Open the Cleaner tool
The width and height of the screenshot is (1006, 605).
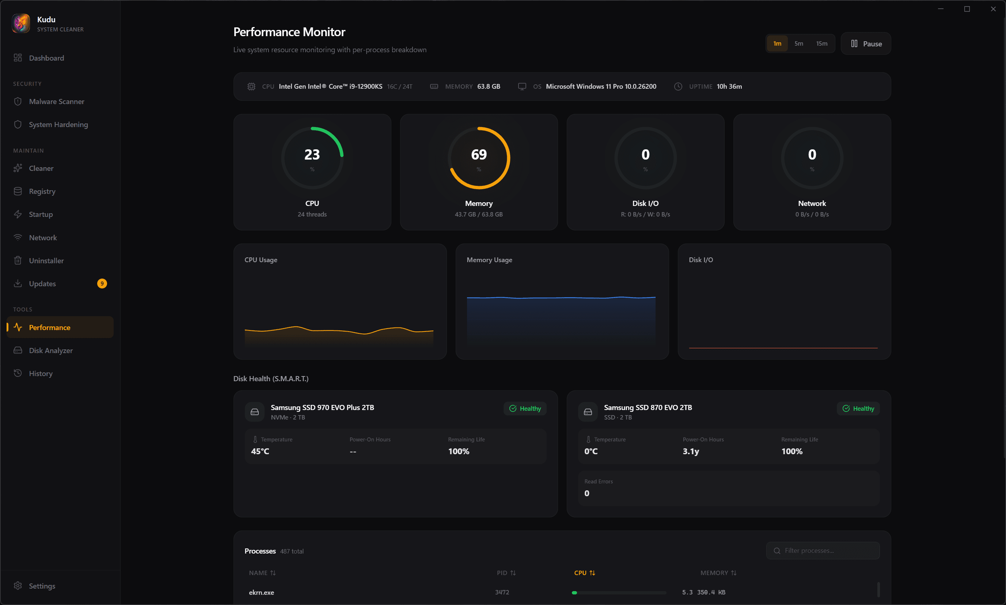(x=41, y=168)
